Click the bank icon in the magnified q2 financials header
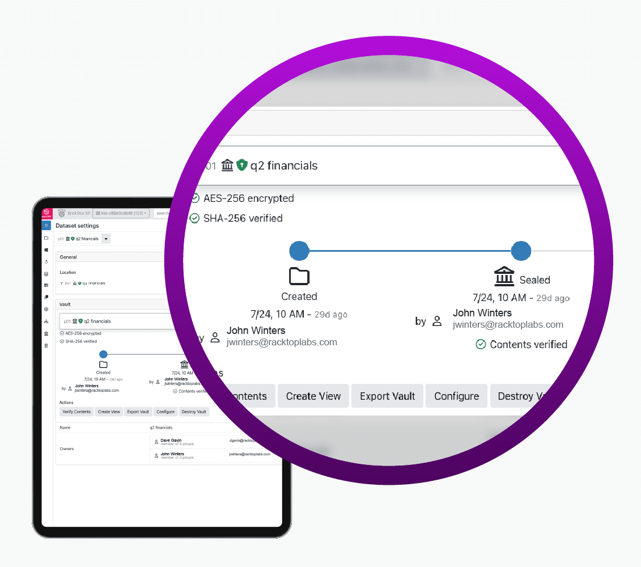The width and height of the screenshot is (641, 567). point(227,165)
